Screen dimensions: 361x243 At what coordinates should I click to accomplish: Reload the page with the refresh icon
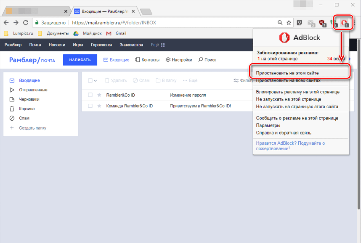point(26,23)
